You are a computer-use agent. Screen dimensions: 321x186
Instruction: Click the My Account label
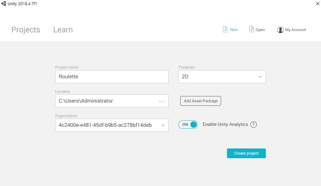pos(295,30)
